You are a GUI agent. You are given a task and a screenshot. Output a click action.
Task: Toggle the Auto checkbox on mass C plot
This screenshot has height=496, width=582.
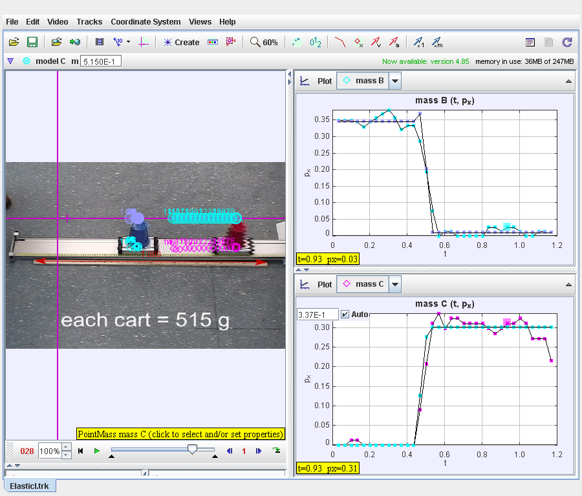345,315
